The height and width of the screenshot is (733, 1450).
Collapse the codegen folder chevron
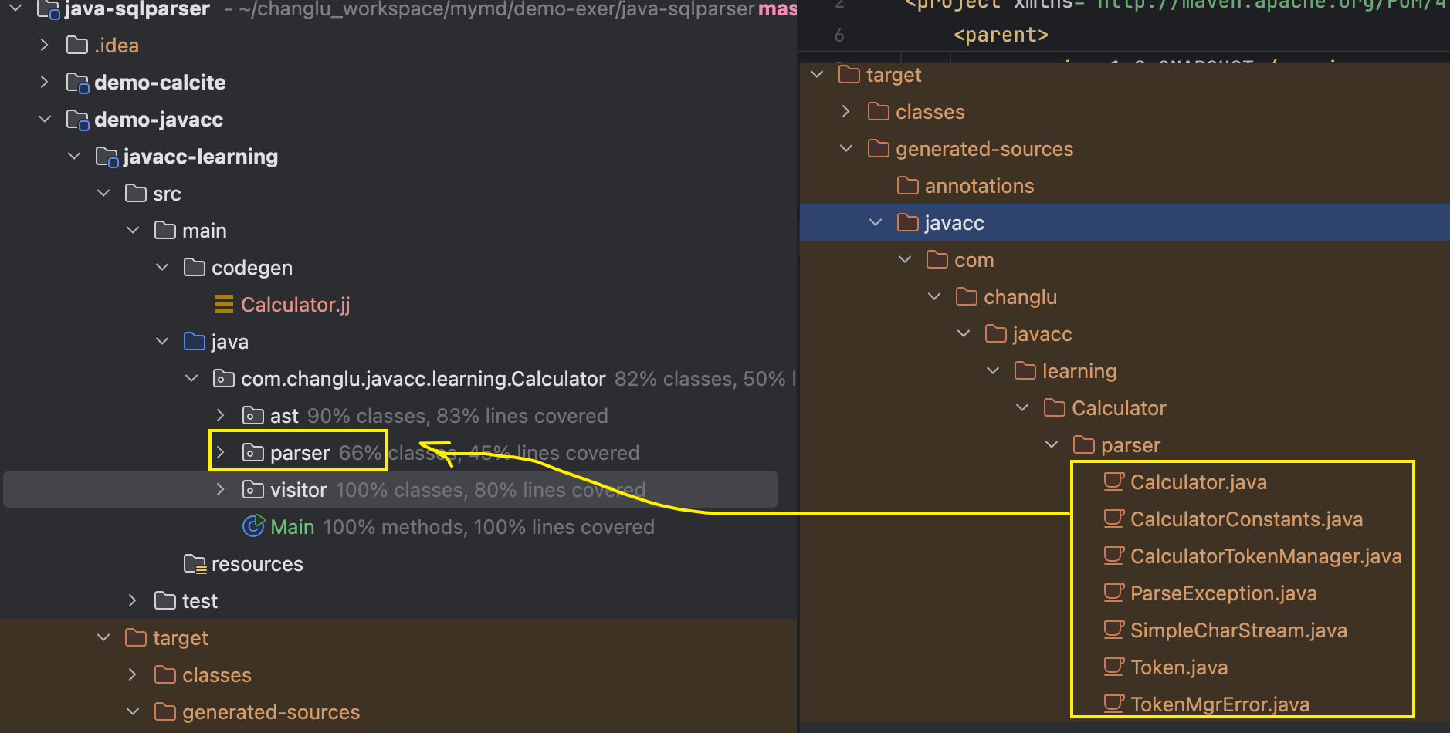(x=162, y=268)
